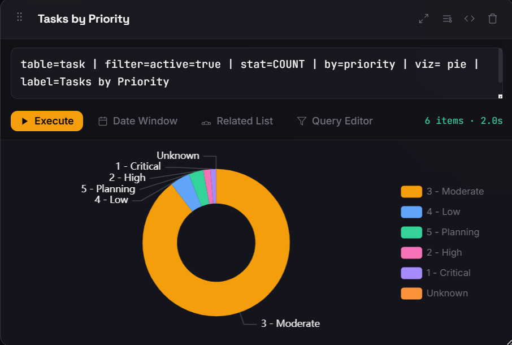Click the query box scrollbar
Screen dimensions: 512x345
(500, 66)
